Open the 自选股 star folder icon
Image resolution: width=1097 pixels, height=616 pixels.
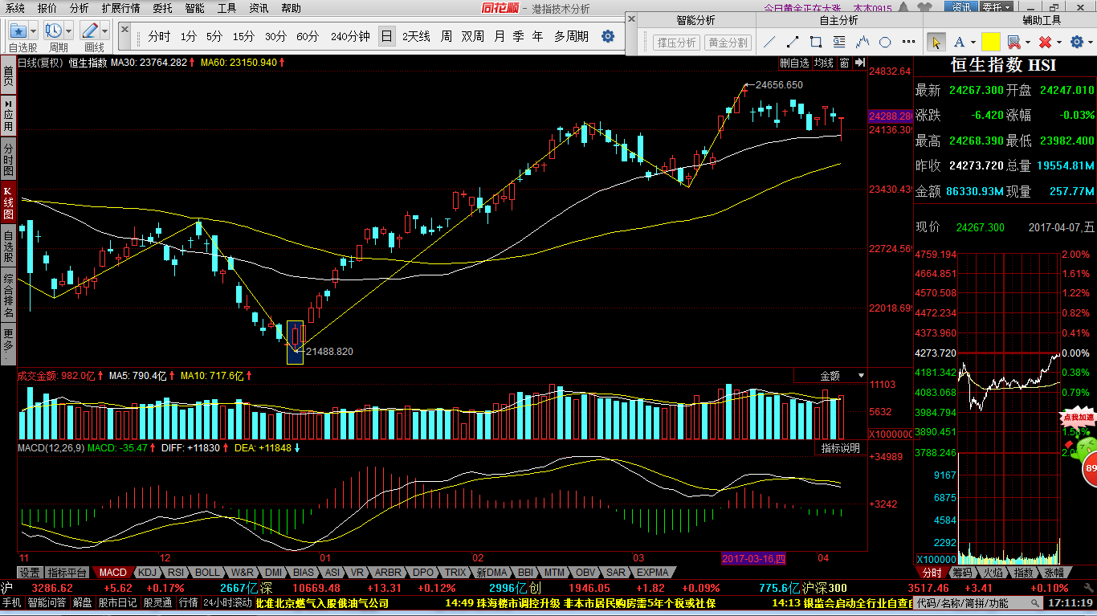(x=18, y=31)
